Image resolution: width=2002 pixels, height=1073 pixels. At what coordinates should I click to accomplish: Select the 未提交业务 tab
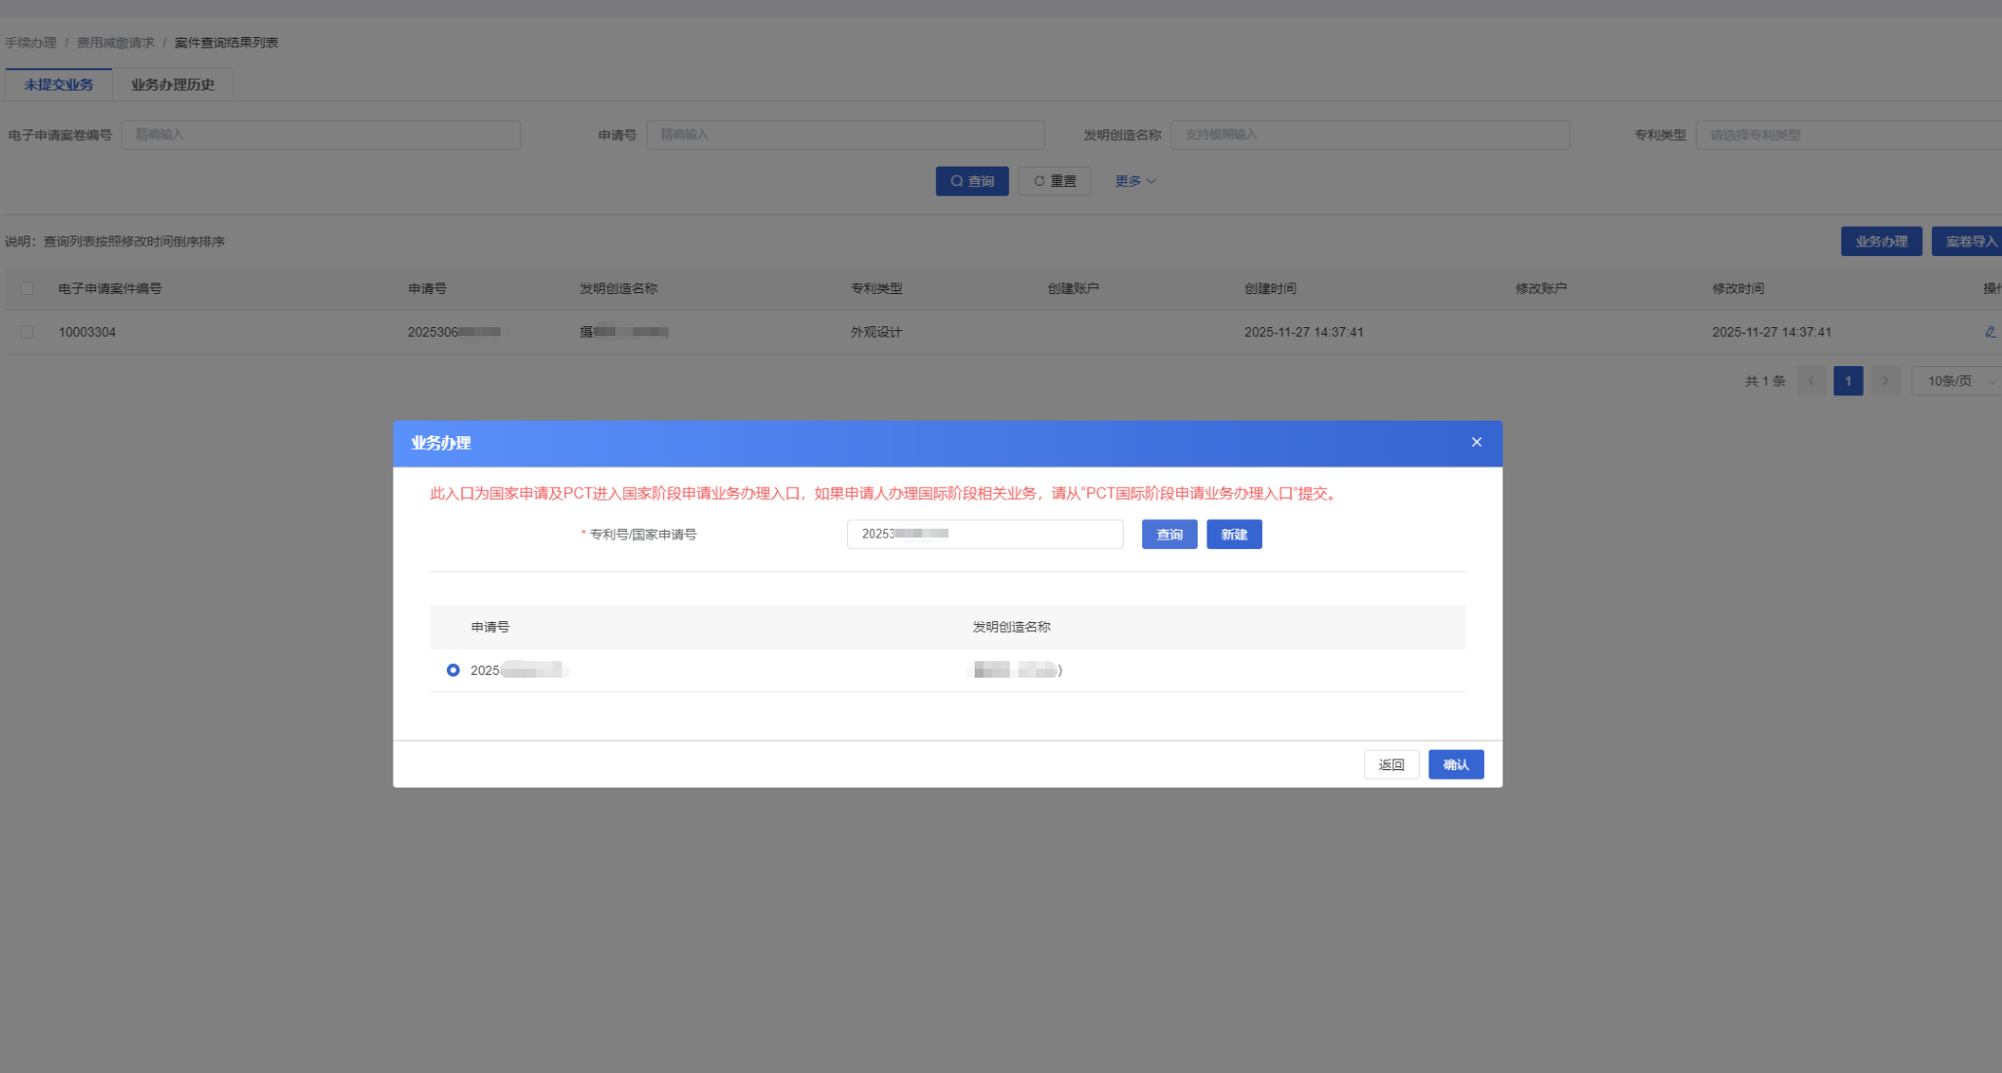[x=58, y=85]
